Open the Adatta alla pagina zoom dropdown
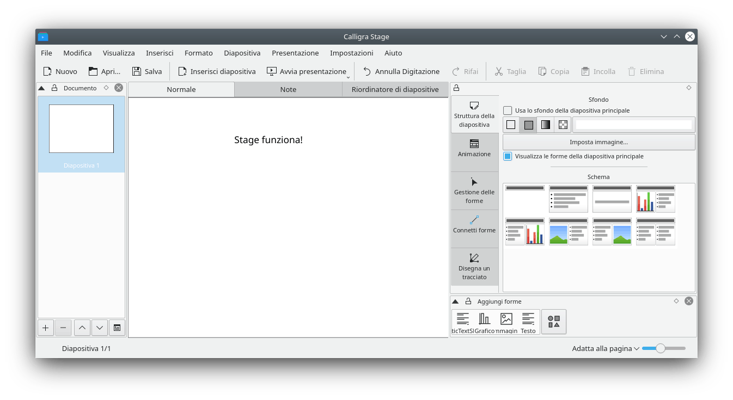This screenshot has width=733, height=400. coord(605,348)
